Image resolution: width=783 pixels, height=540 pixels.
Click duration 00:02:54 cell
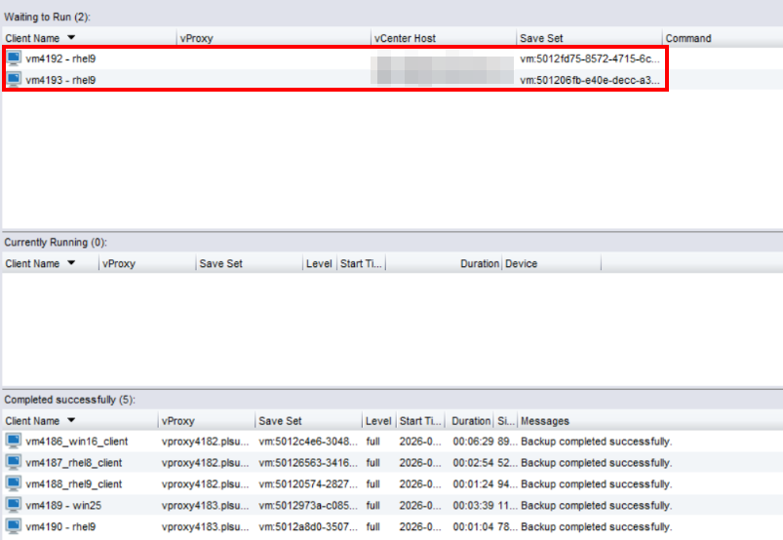point(473,463)
